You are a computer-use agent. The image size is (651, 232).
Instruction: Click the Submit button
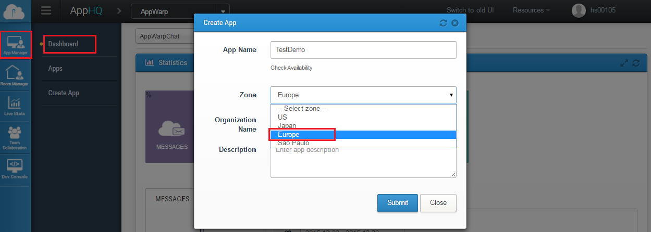click(397, 203)
